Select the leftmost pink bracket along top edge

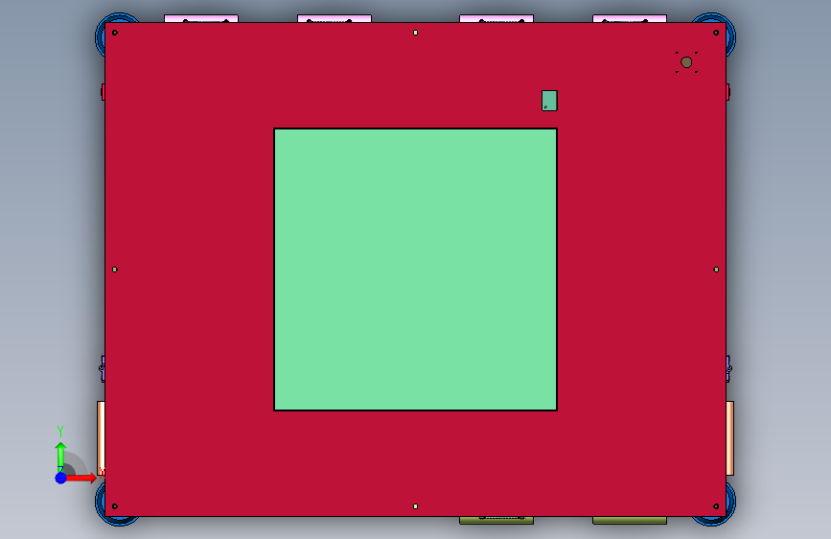[x=201, y=18]
